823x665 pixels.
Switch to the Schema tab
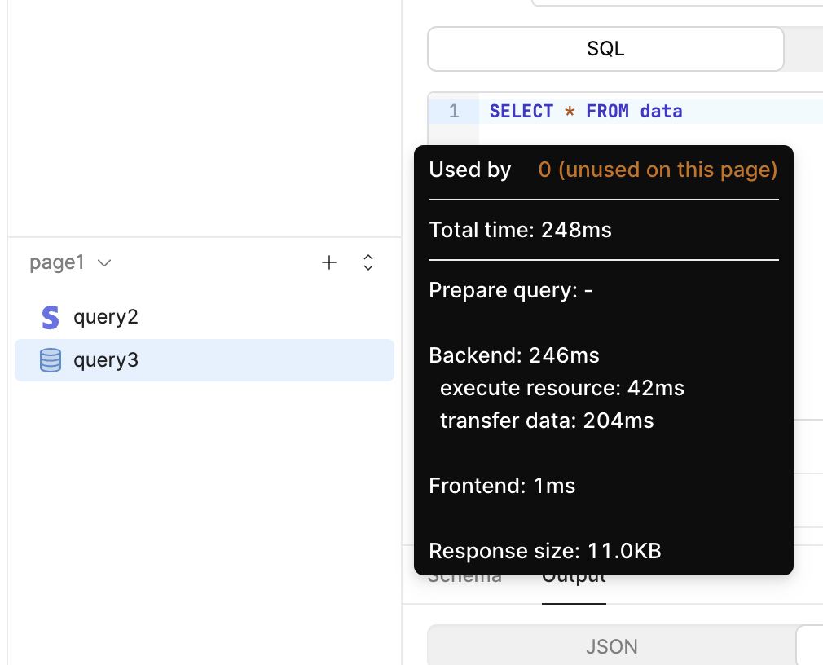(x=464, y=578)
